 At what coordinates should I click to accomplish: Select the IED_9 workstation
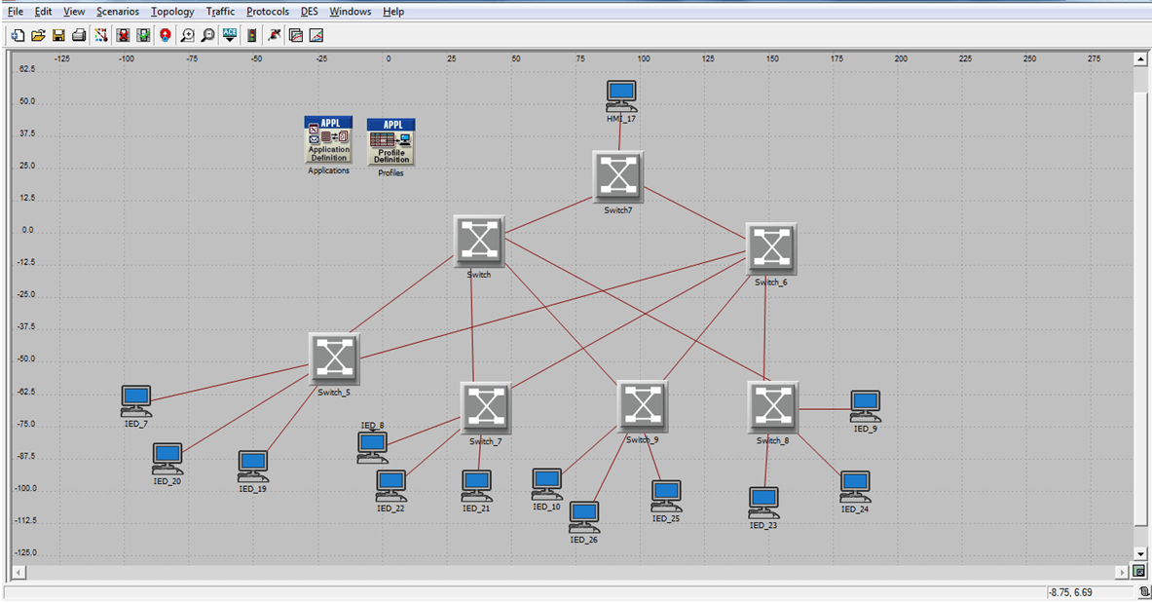click(866, 406)
